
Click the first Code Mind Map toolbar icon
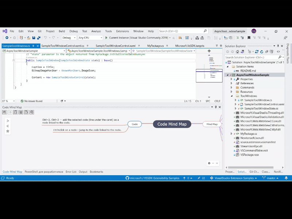point(4,112)
